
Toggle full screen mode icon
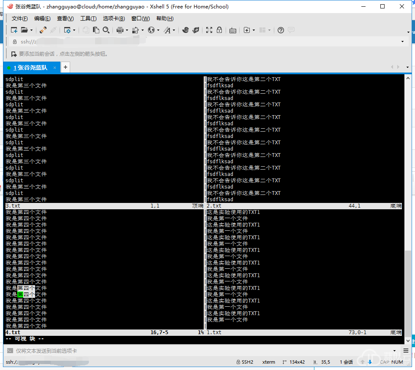(209, 30)
